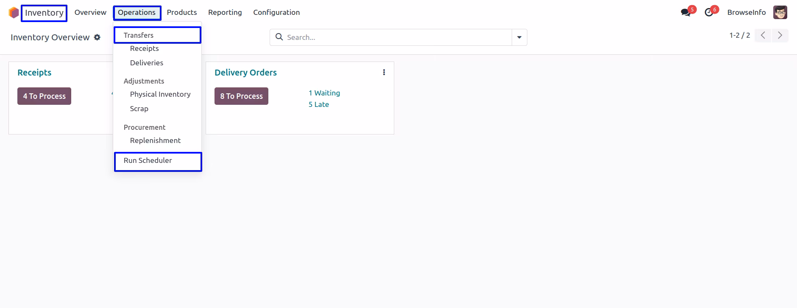Click the gear icon beside Inventory Overview
This screenshot has height=308, width=797.
point(97,37)
